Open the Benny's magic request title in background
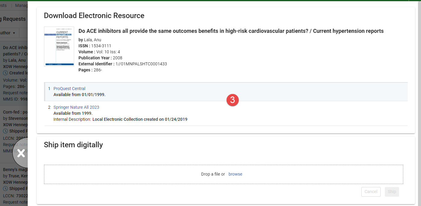Viewport: 421px width, 206px height. pyautogui.click(x=15, y=170)
